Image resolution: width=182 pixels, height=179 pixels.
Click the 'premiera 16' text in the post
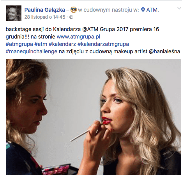[x=145, y=29]
